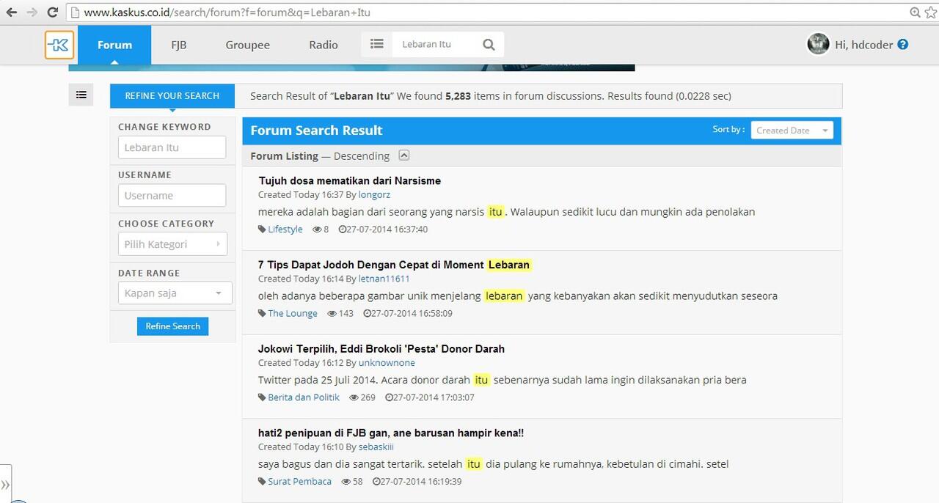The width and height of the screenshot is (939, 503).
Task: Open thread Jokowi Terpilih, Eddi Brokoli
Action: tap(381, 349)
